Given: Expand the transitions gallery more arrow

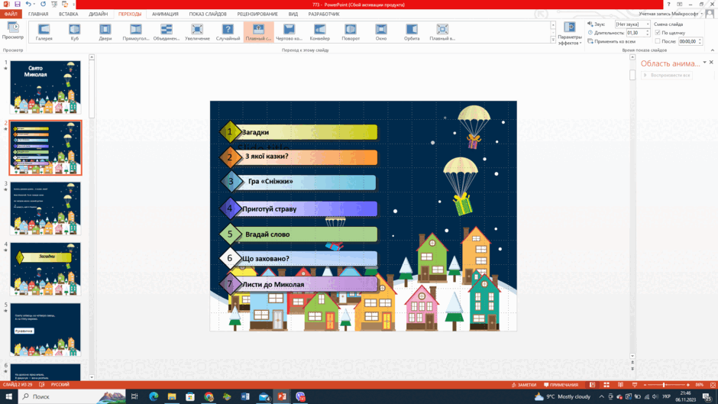Looking at the screenshot, I should coord(553,40).
